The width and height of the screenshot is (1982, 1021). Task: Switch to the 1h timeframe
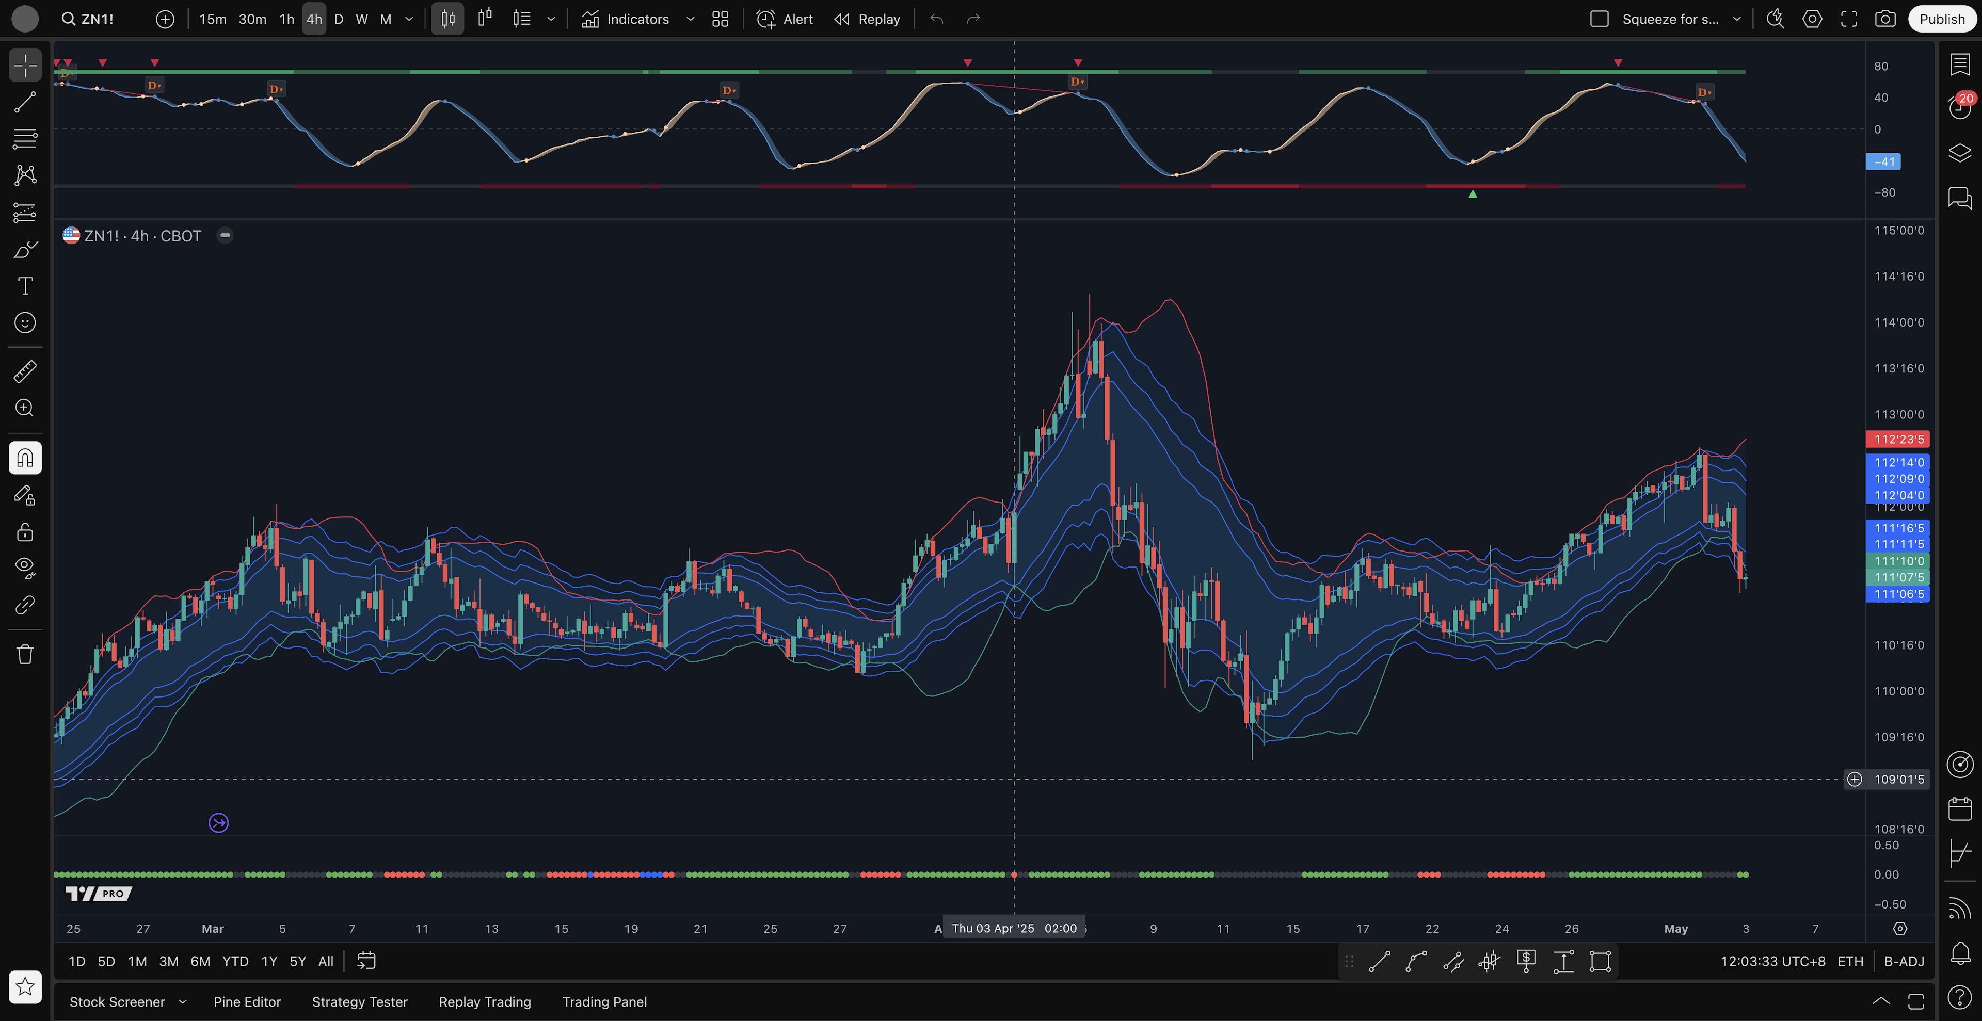click(x=287, y=19)
